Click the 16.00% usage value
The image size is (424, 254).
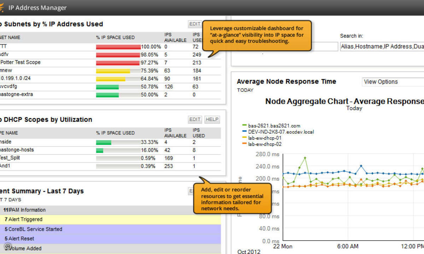[149, 150]
